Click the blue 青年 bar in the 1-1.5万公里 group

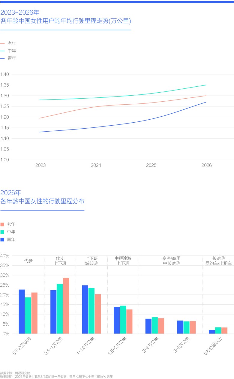[x=85, y=309]
